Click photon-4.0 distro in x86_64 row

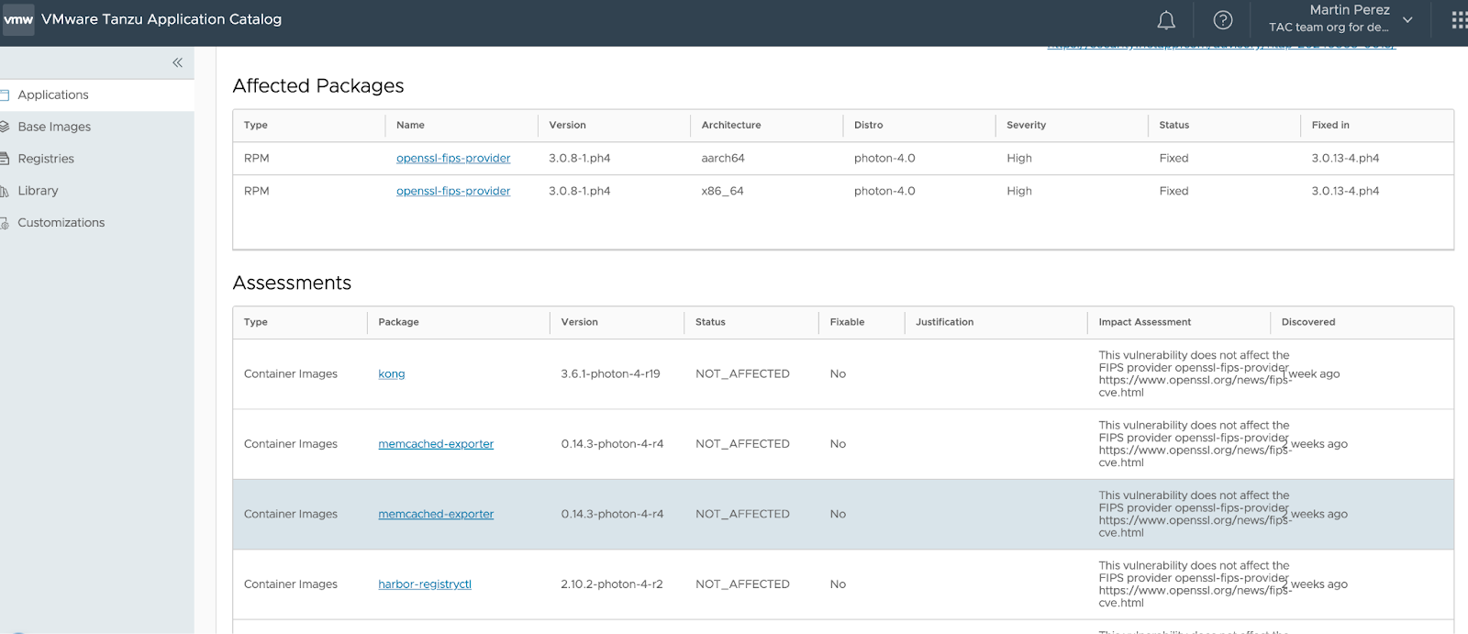click(x=884, y=191)
